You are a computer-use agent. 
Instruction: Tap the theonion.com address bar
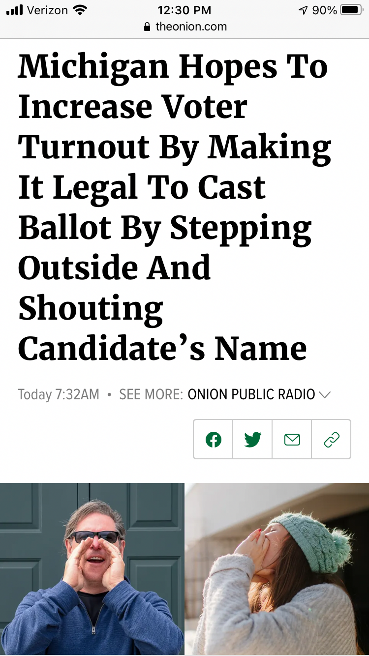(x=191, y=27)
